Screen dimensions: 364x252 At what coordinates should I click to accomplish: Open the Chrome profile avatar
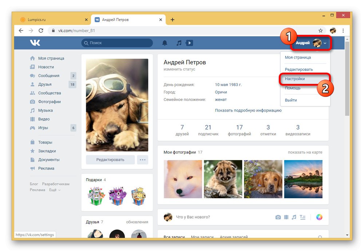pos(333,31)
